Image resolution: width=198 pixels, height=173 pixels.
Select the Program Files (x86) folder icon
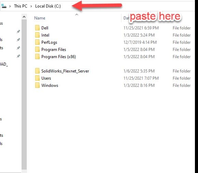pyautogui.click(x=37, y=56)
